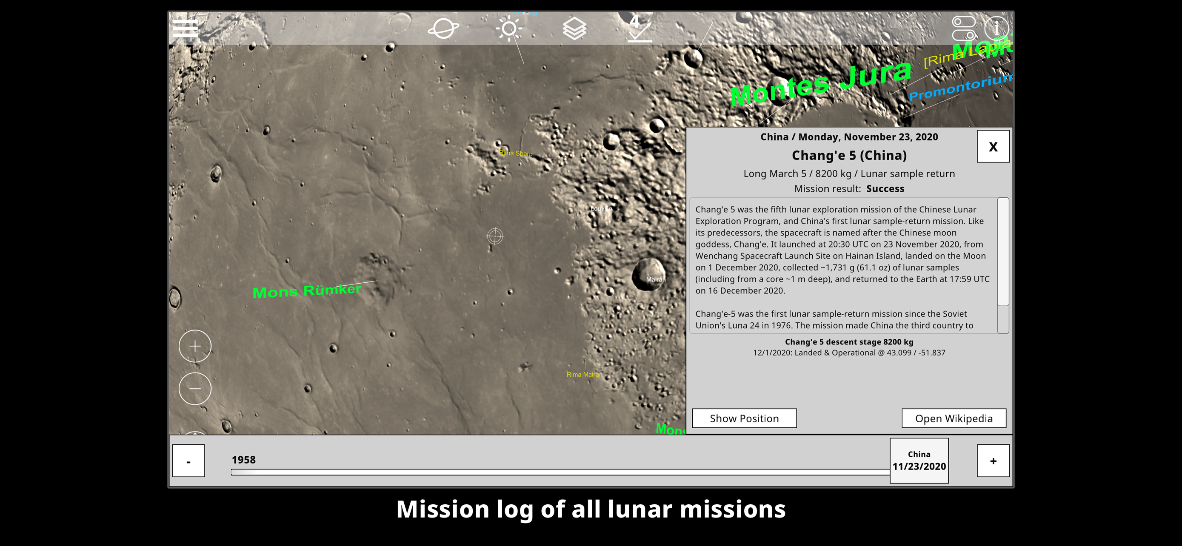Viewport: 1182px width, 546px height.
Task: Click China / Monday, November 23, 2020 header
Action: pyautogui.click(x=849, y=136)
